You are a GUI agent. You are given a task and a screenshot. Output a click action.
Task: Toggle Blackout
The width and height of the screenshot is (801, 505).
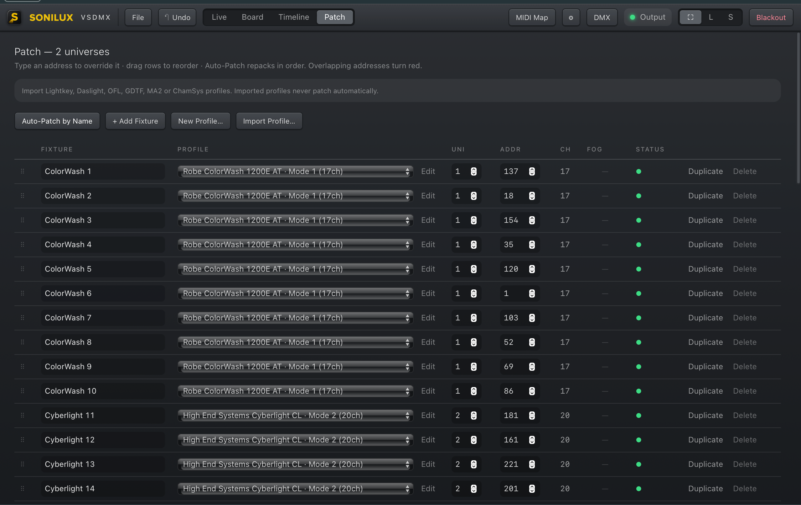coord(771,18)
